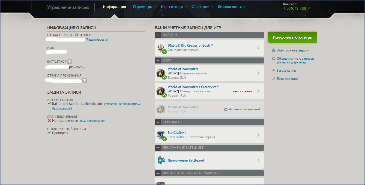Open World of Warcraft: Cataclysm WoW2 account
Screen dimensions: 365x185
pos(209,91)
